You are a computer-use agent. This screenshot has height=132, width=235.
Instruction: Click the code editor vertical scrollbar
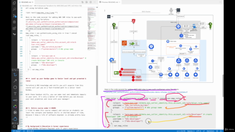pyautogui.click(x=97, y=80)
